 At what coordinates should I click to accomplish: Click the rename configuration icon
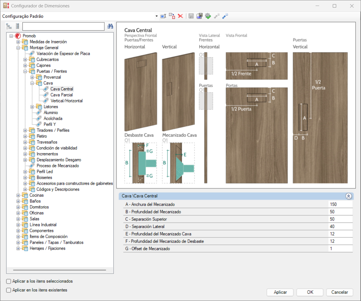click(163, 16)
